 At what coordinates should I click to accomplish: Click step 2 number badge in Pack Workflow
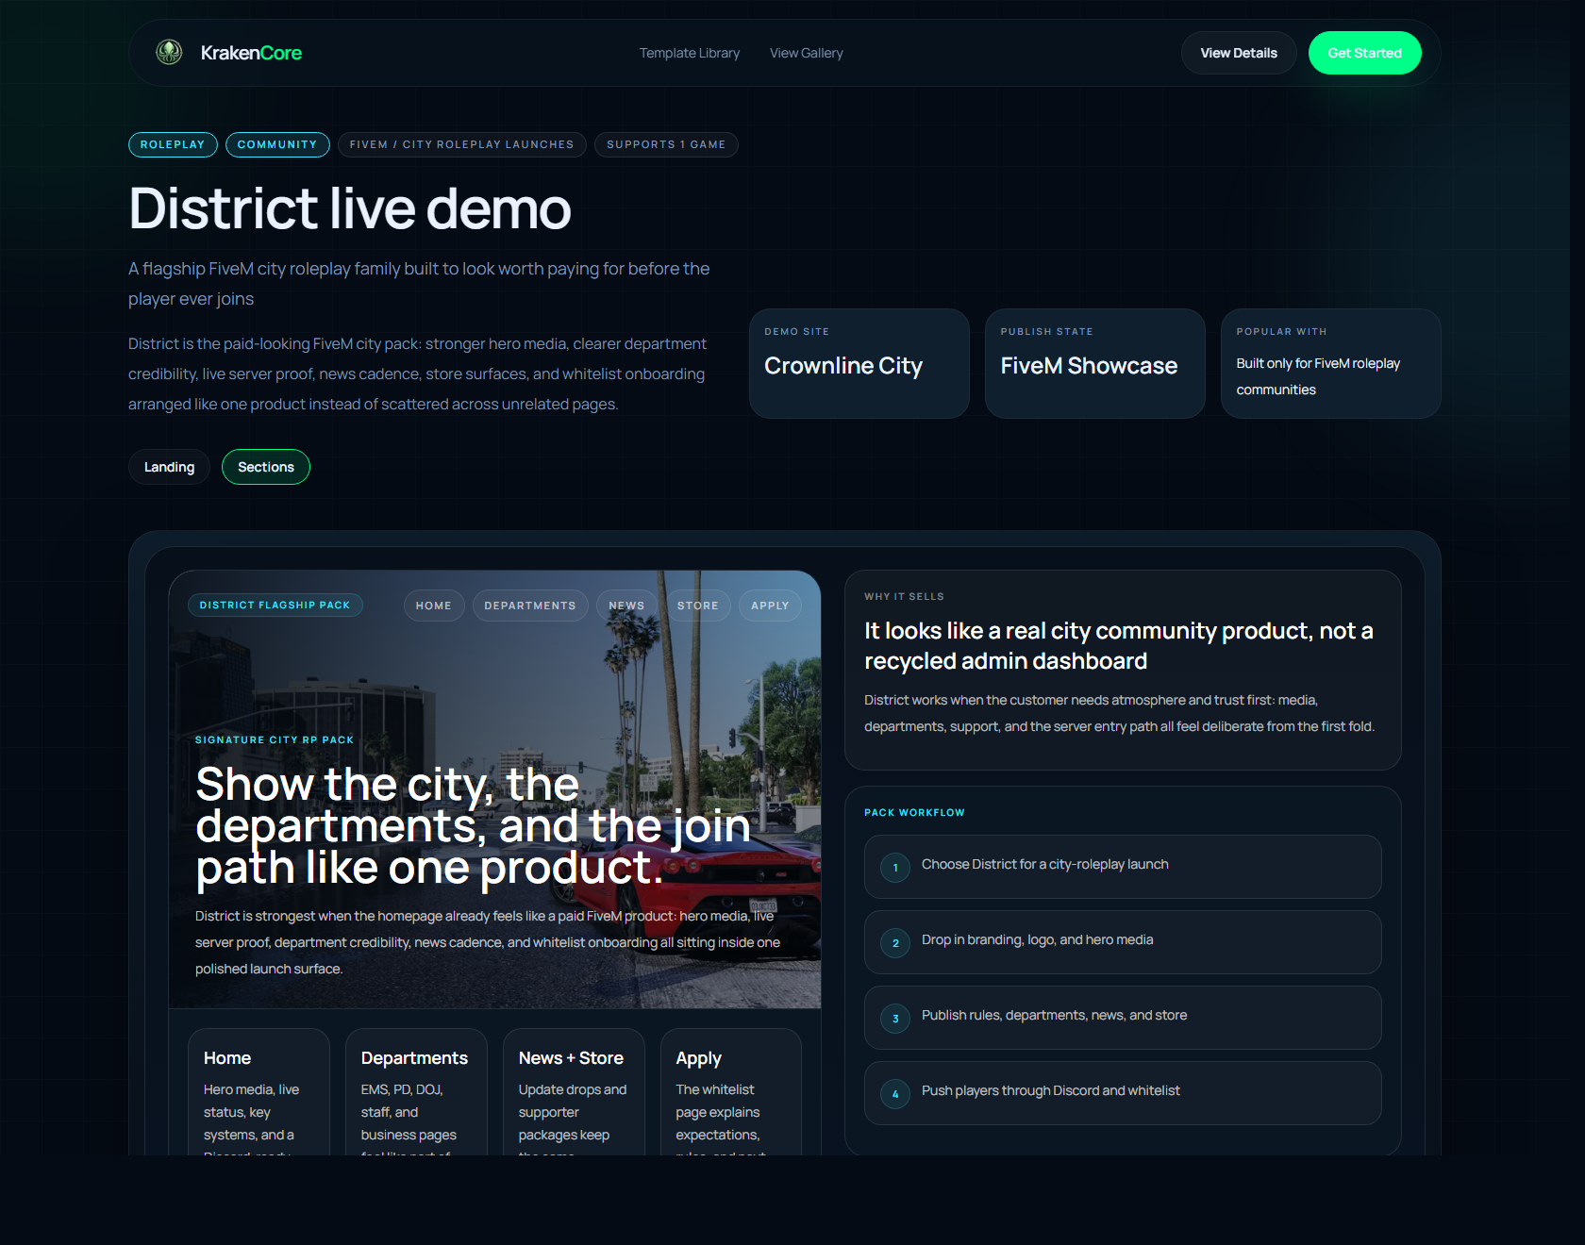pyautogui.click(x=895, y=943)
